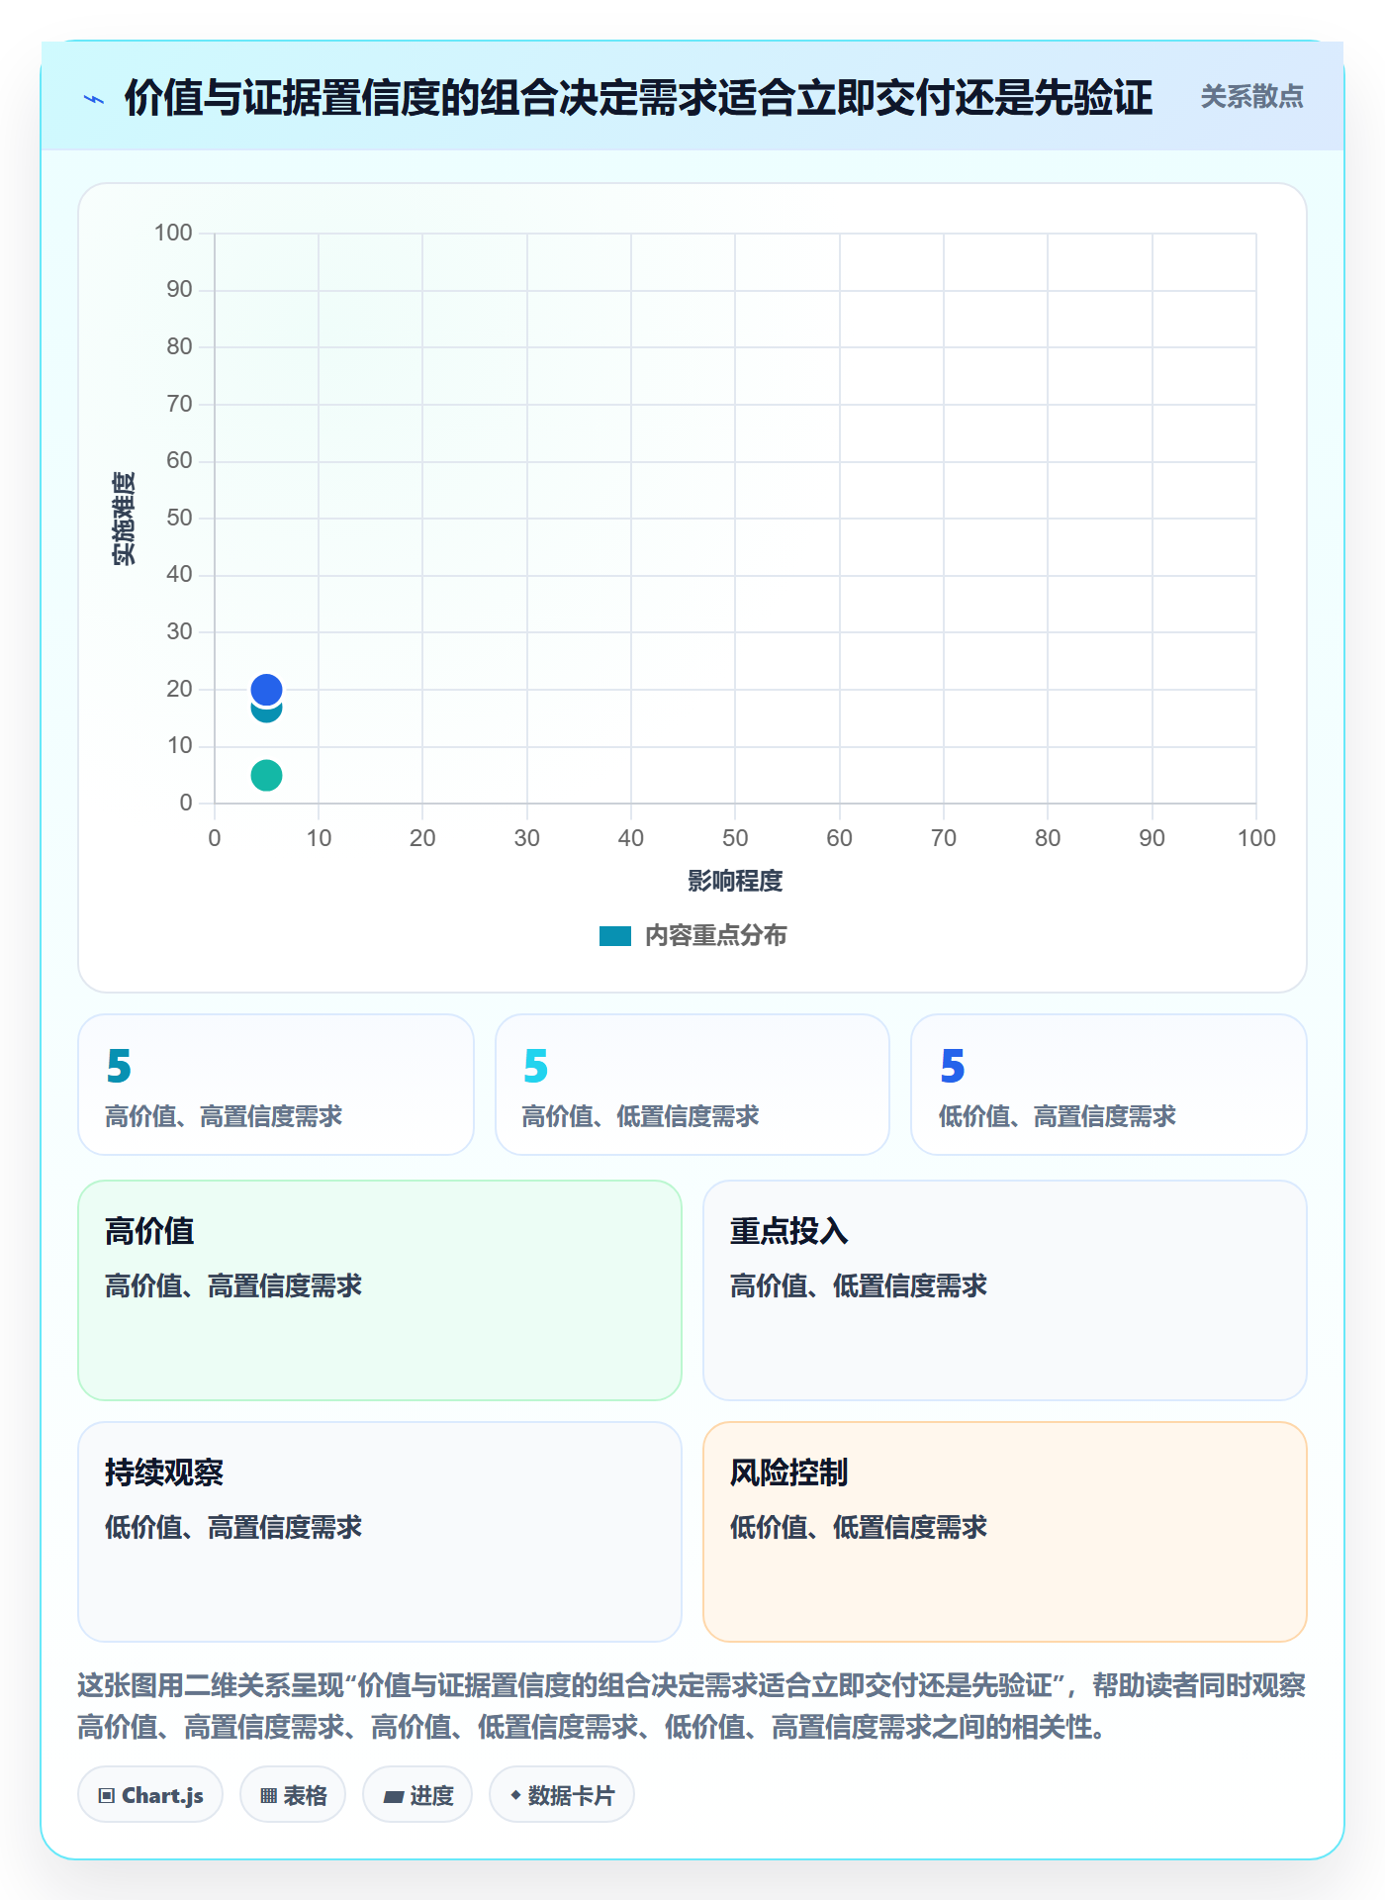This screenshot has width=1385, height=1900.
Task: Click the 关系散点 label in header
Action: (x=1251, y=97)
